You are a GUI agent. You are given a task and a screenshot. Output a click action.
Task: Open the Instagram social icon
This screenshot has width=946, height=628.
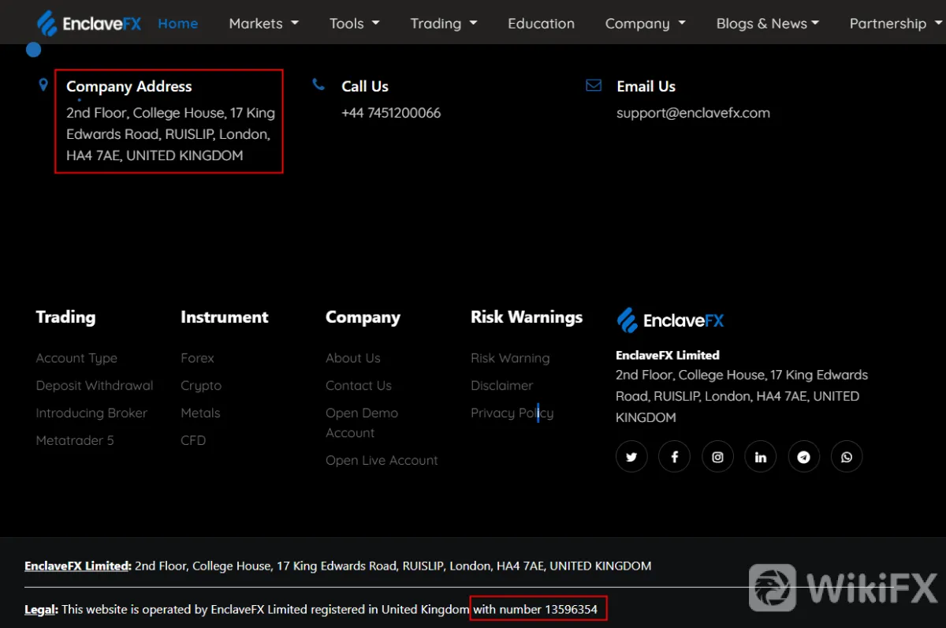pyautogui.click(x=717, y=457)
